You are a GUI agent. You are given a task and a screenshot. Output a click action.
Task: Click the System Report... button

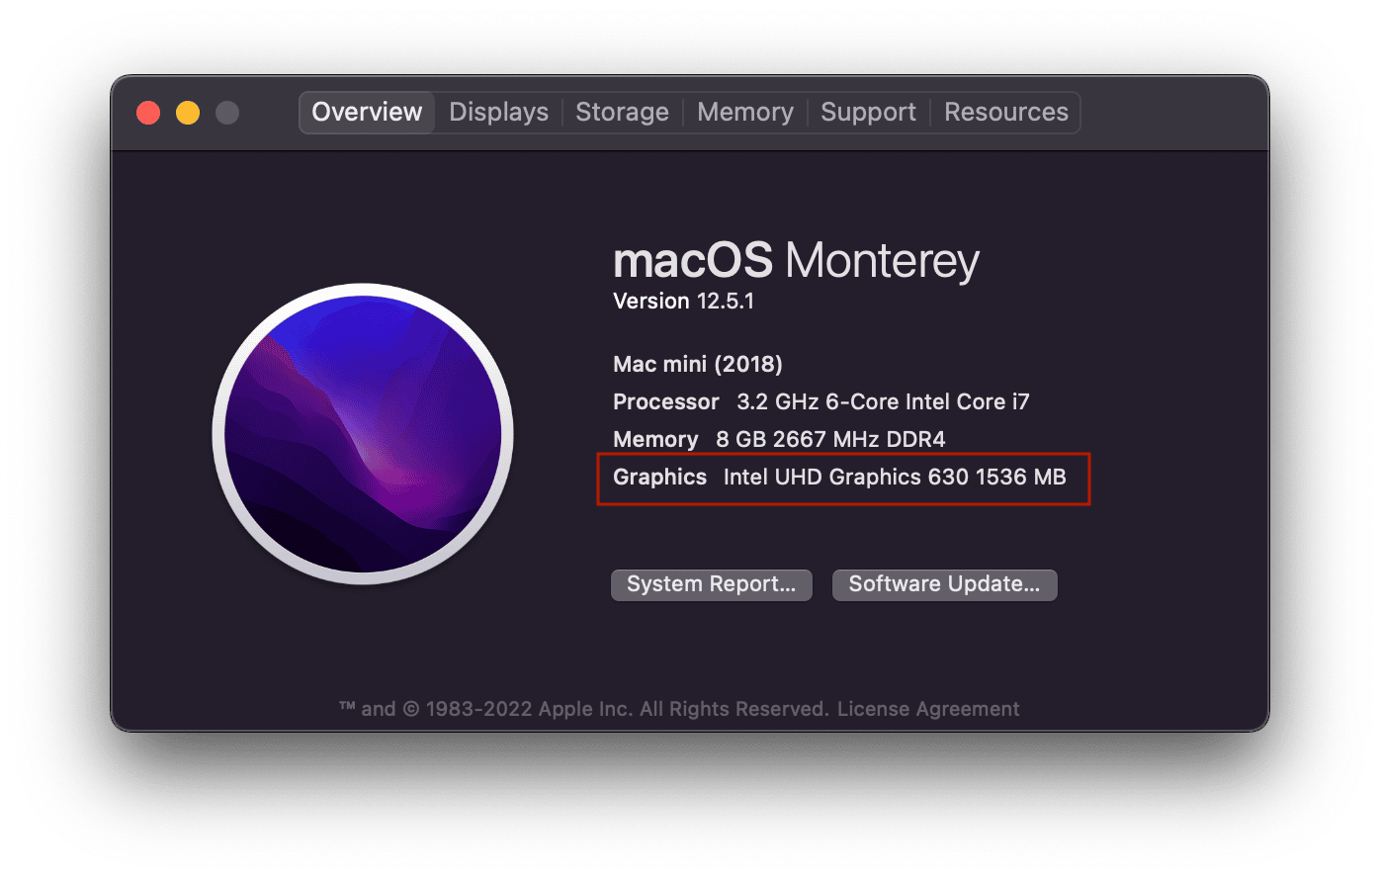coord(711,584)
